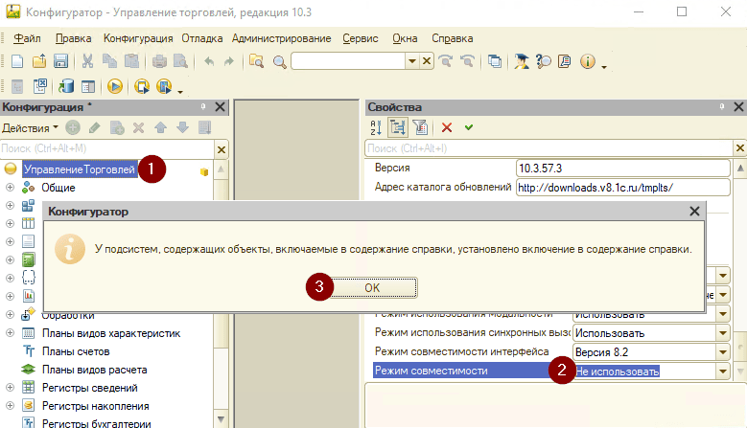Open the Справка menu
The height and width of the screenshot is (428, 747).
coord(452,38)
